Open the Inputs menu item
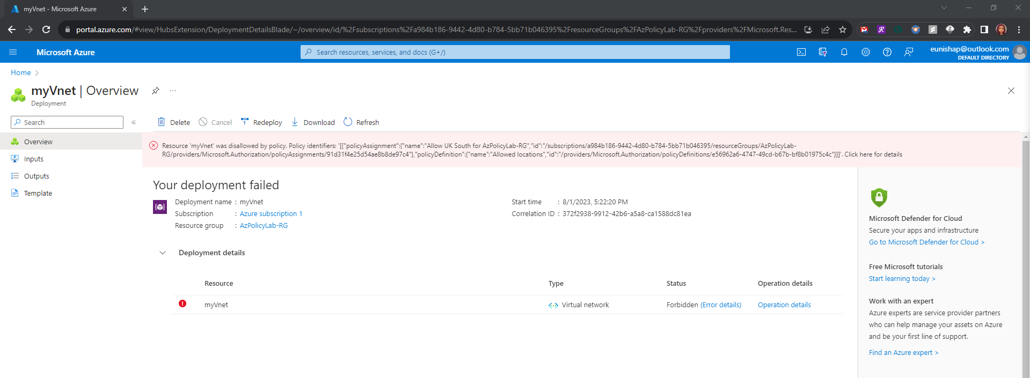Viewport: 1030px width, 378px height. pos(33,159)
